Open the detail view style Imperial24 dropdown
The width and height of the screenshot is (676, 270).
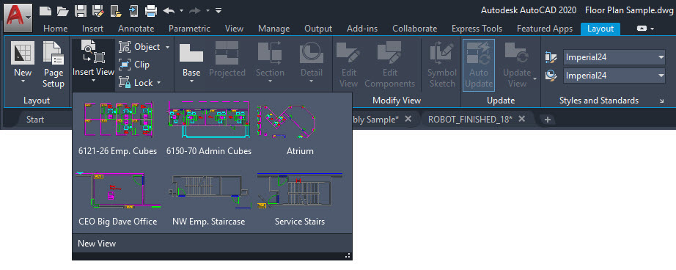(614, 76)
